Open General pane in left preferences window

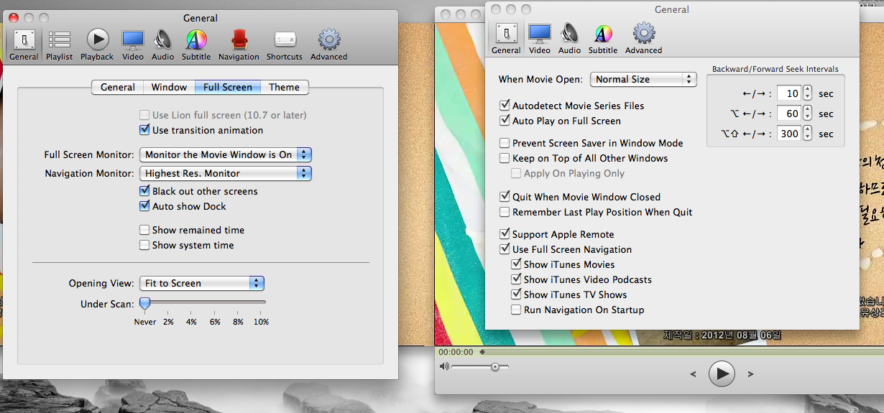click(24, 44)
